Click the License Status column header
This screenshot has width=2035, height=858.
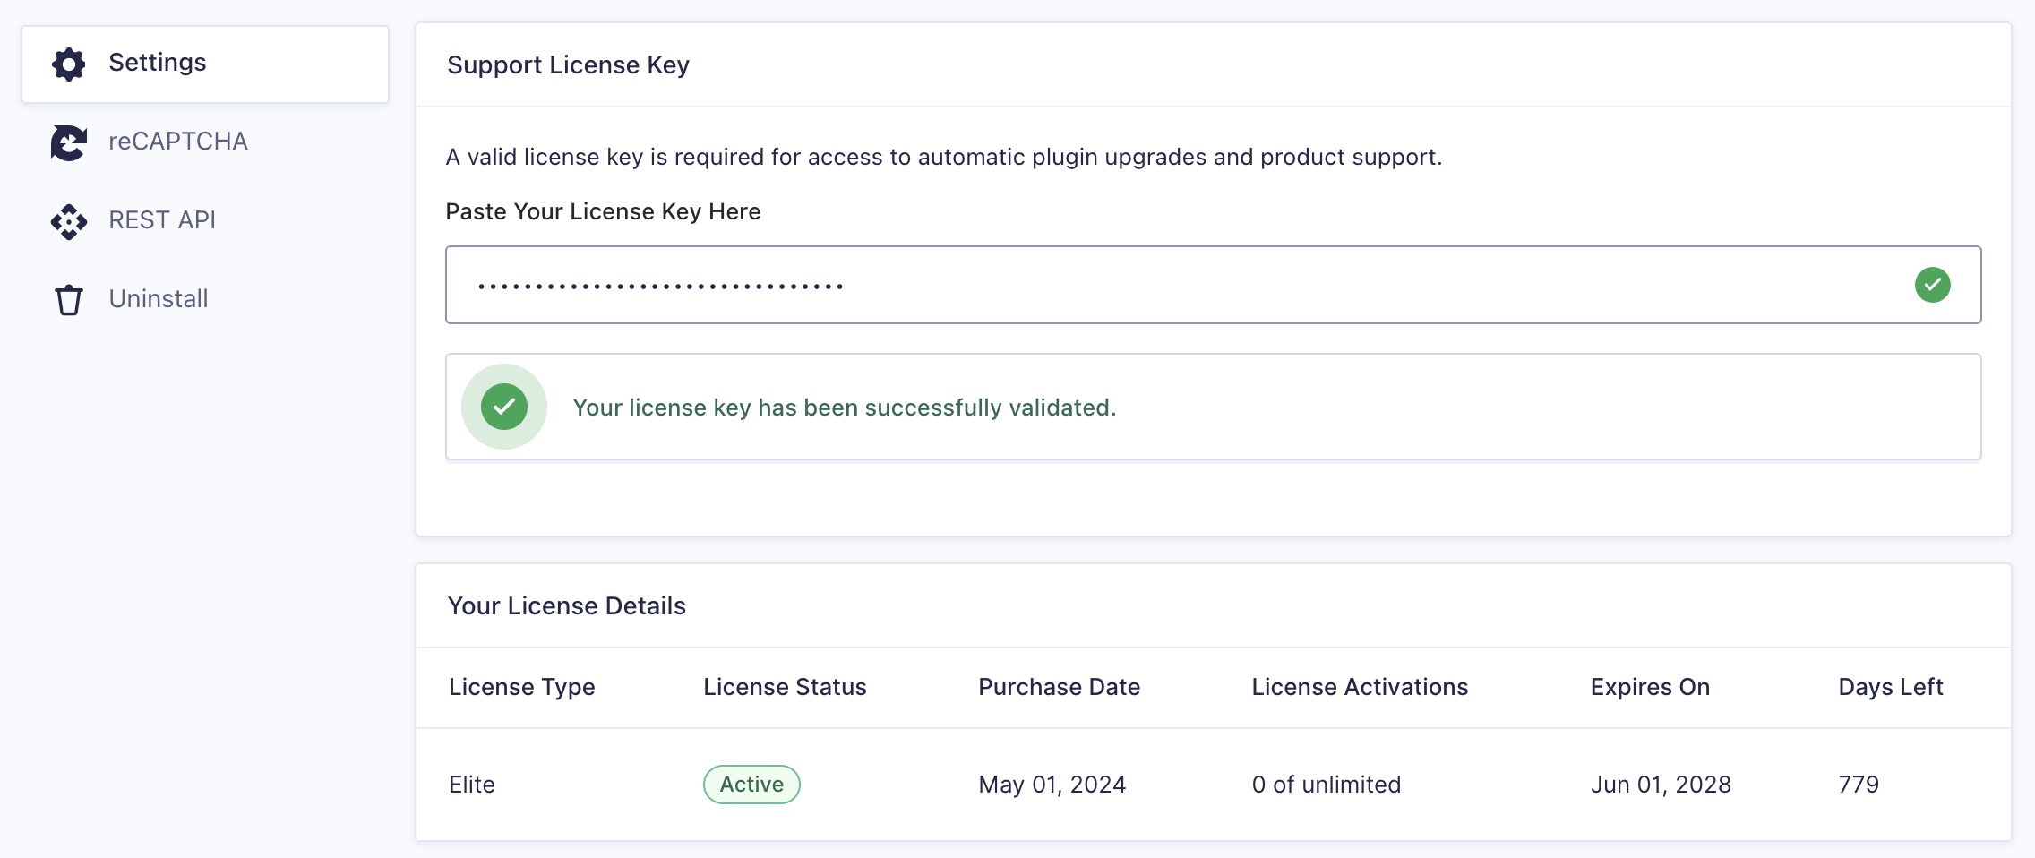(x=785, y=687)
